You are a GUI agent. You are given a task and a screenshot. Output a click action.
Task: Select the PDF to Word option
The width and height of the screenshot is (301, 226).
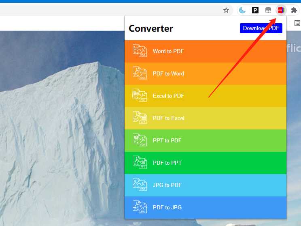coord(168,73)
